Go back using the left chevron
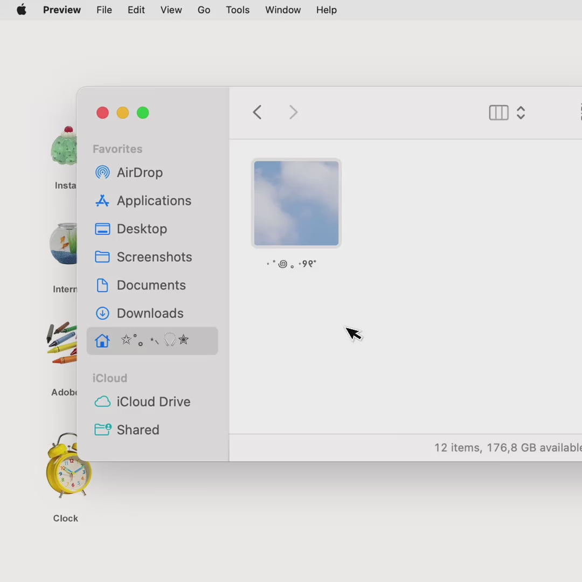 pyautogui.click(x=257, y=112)
